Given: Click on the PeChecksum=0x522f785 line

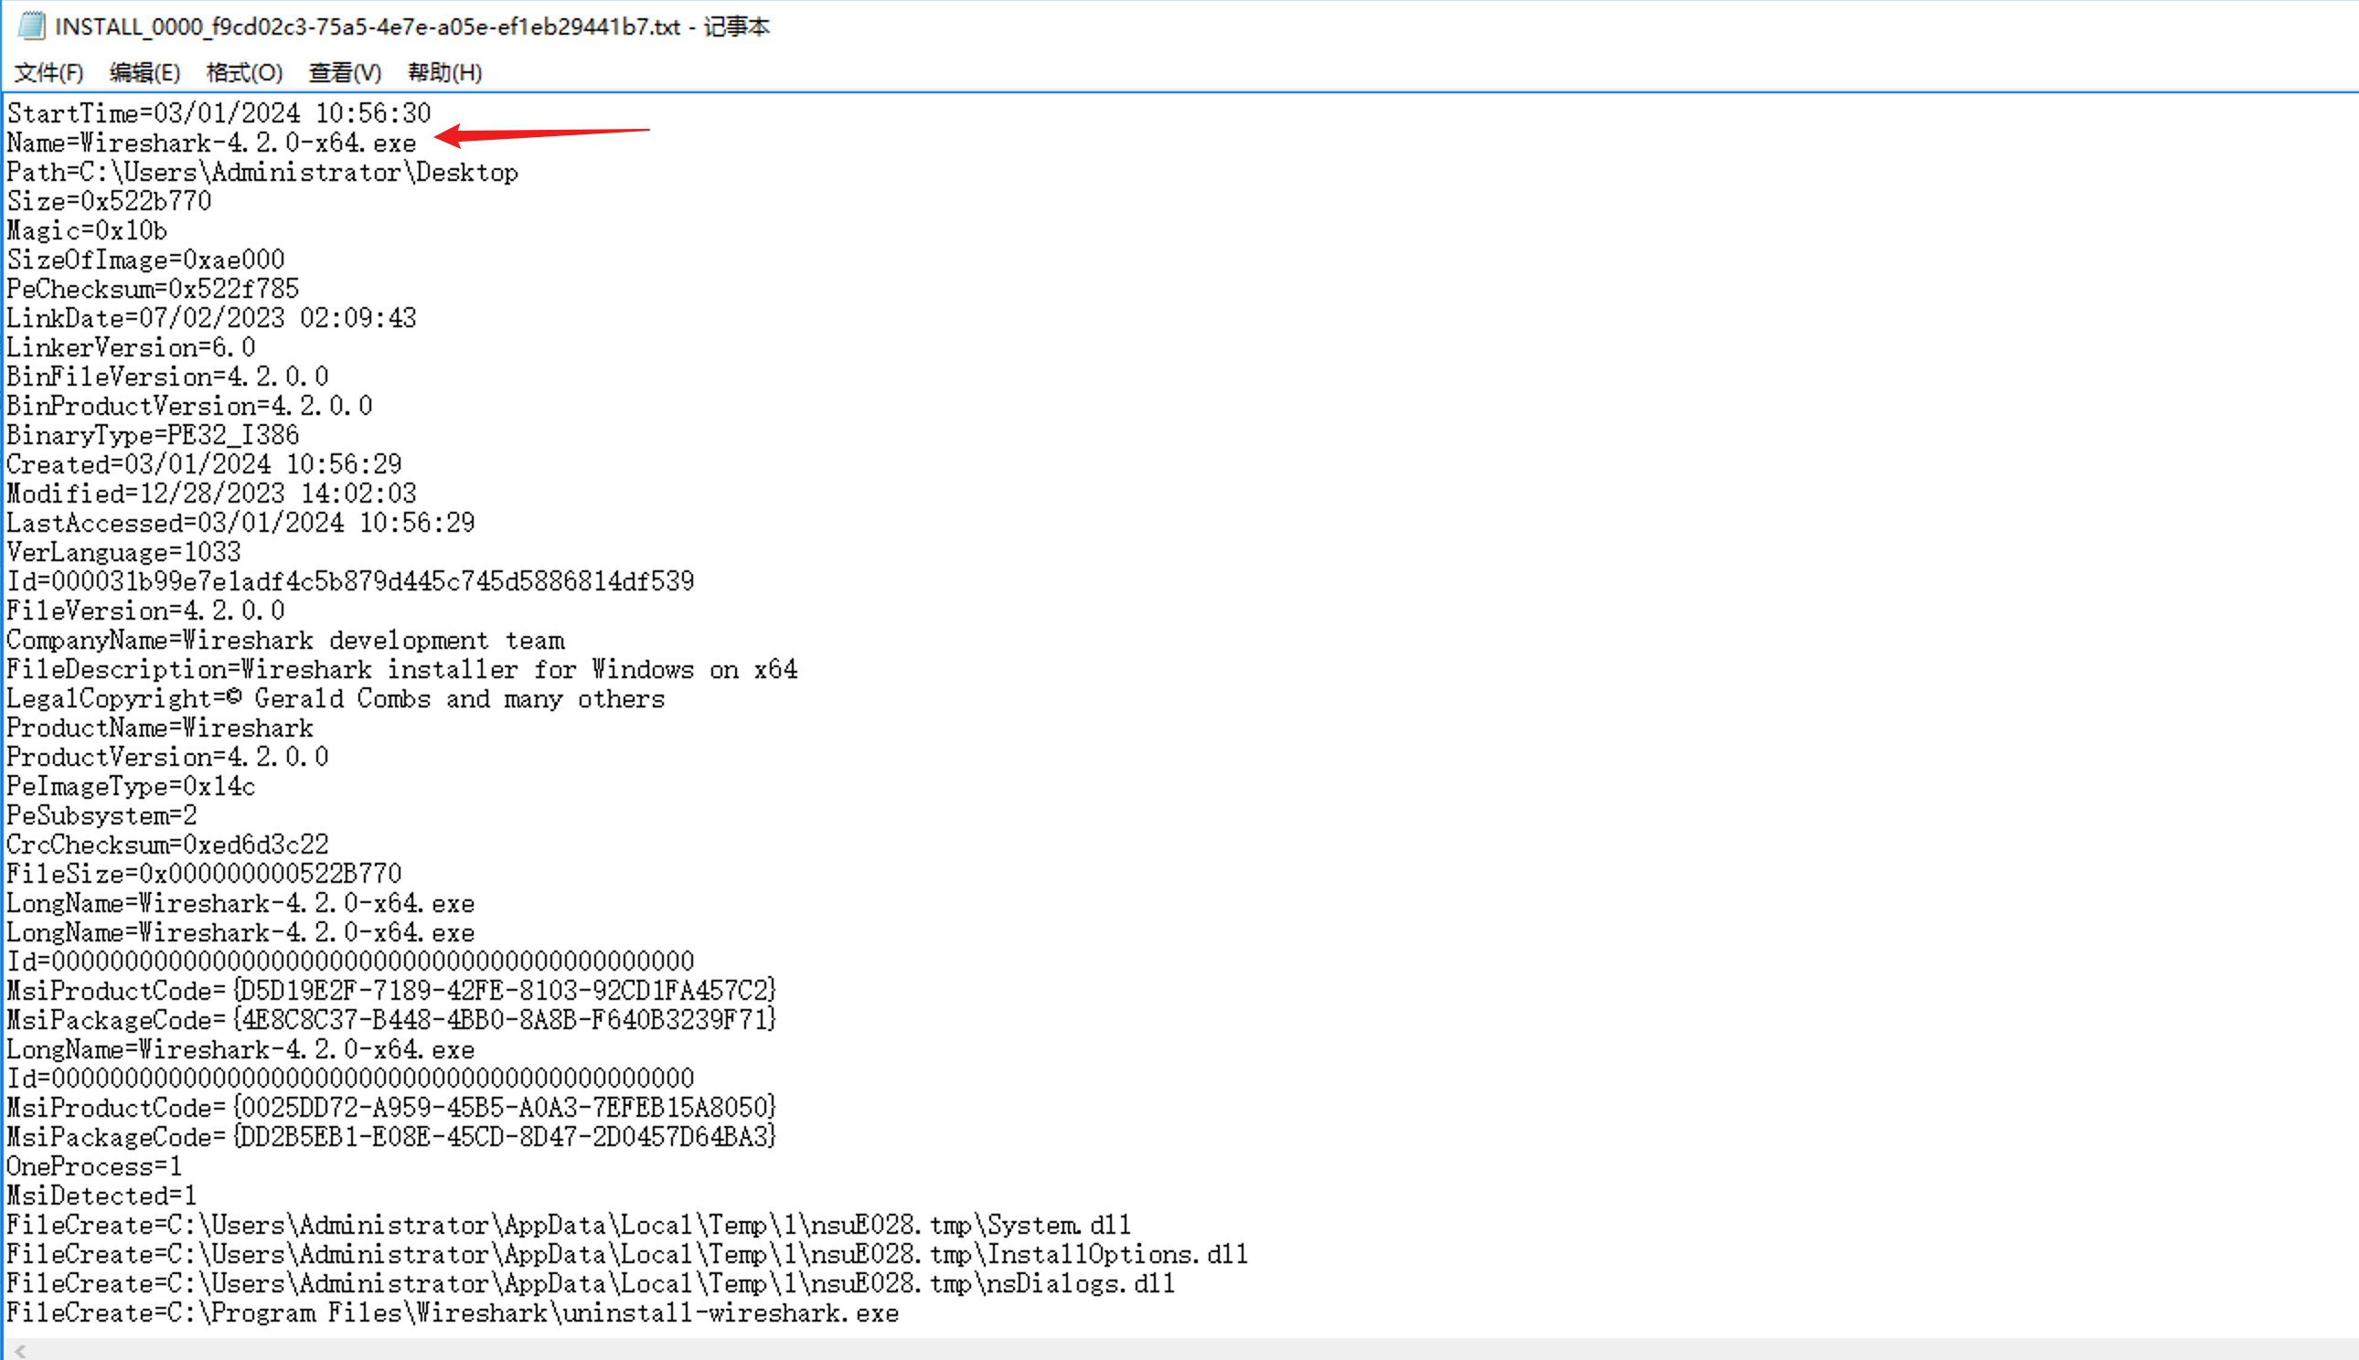Looking at the screenshot, I should 153,290.
